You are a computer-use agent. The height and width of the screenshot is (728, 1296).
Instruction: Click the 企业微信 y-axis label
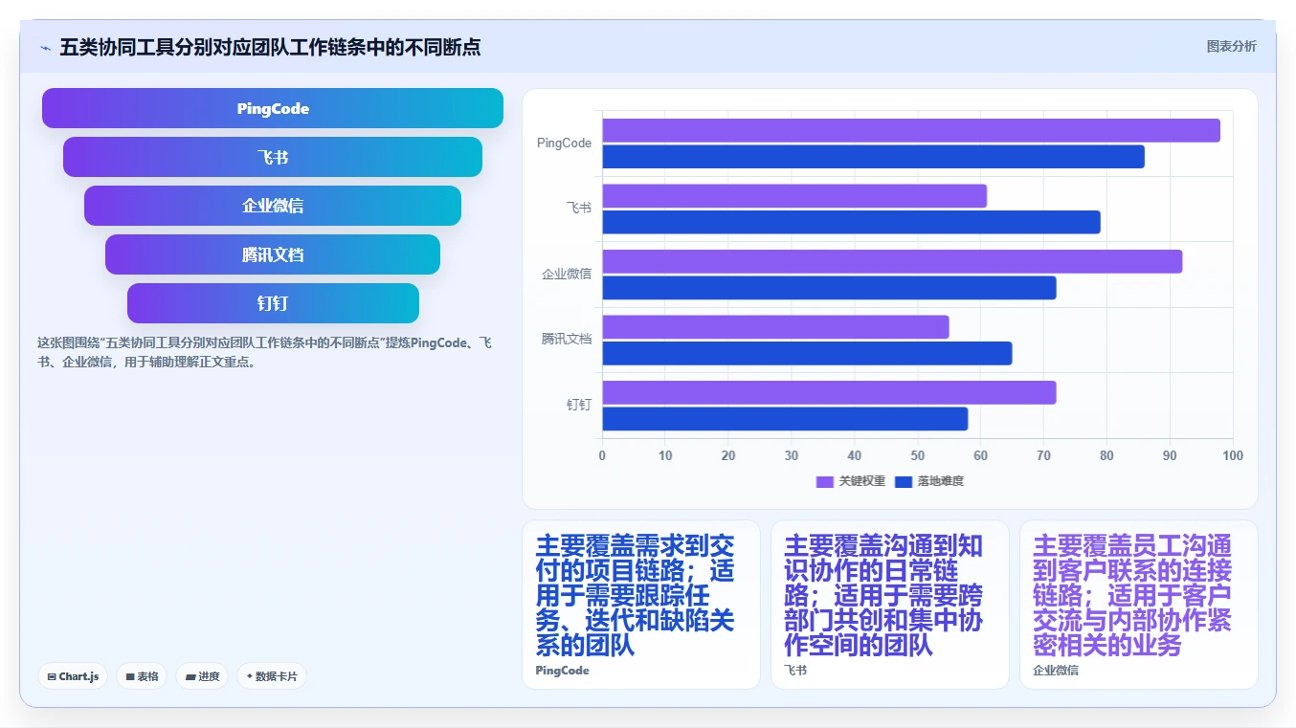(x=567, y=274)
